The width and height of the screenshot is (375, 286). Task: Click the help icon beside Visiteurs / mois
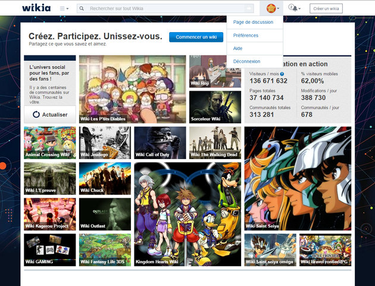click(x=282, y=74)
